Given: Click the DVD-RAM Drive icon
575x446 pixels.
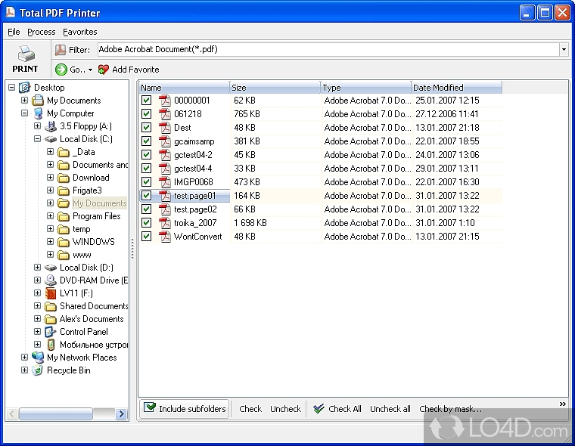Looking at the screenshot, I should [51, 280].
